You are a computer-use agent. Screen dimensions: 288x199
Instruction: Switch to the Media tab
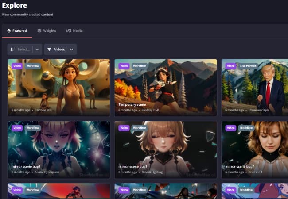(x=74, y=31)
